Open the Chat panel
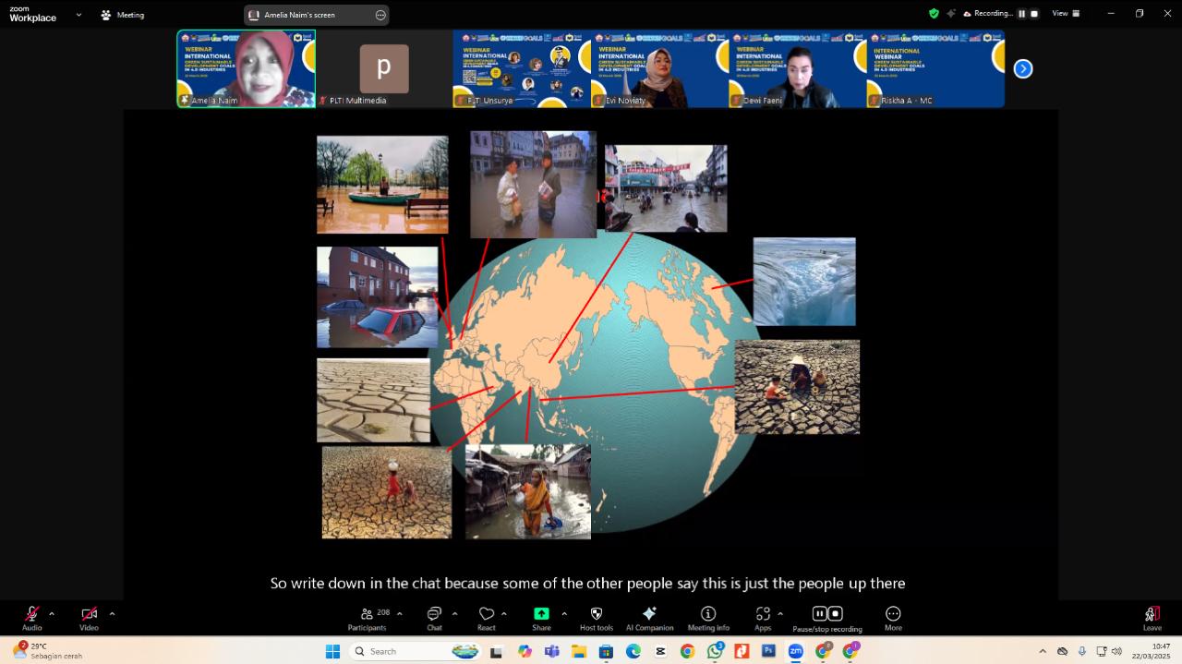This screenshot has width=1182, height=664. tap(434, 615)
